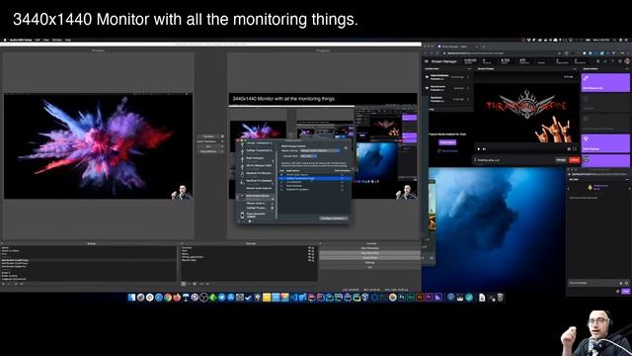
Task: Click the add source plus icon in OBS
Action: (184, 284)
